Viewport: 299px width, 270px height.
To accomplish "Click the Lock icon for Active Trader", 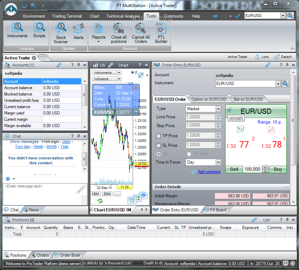I will tap(257, 57).
